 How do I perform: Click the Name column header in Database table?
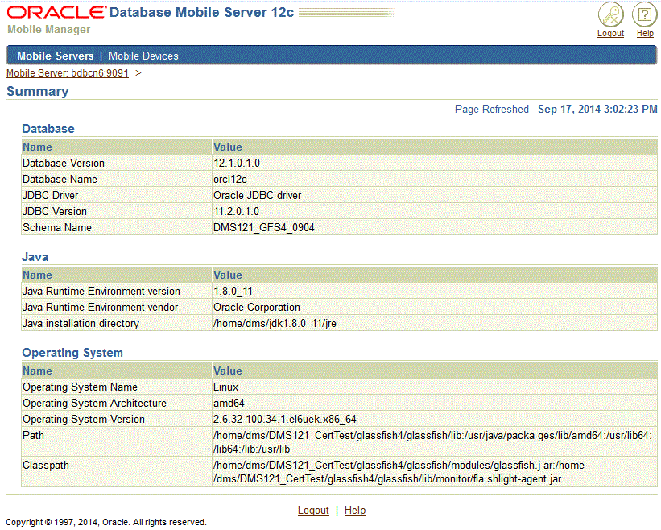pos(37,147)
